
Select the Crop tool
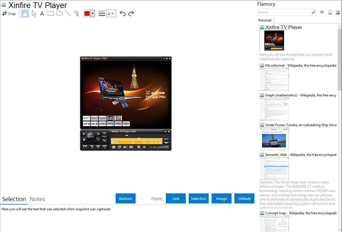[x=9, y=13]
